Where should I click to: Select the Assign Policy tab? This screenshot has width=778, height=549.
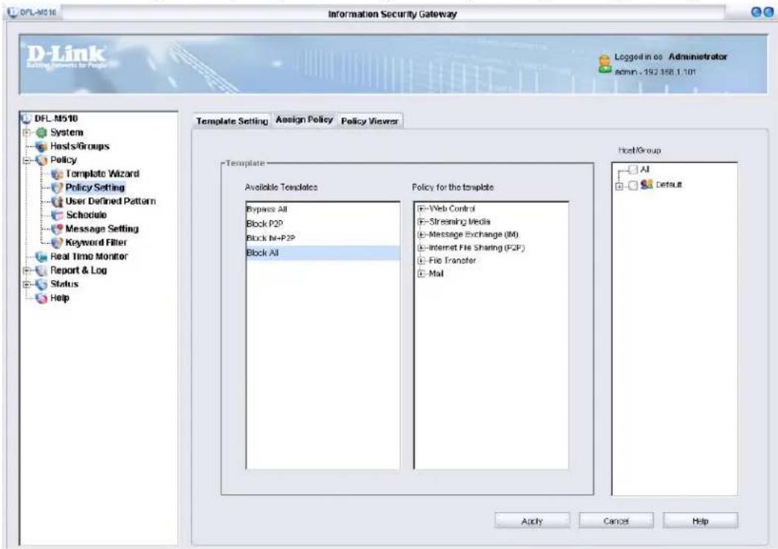coord(304,120)
